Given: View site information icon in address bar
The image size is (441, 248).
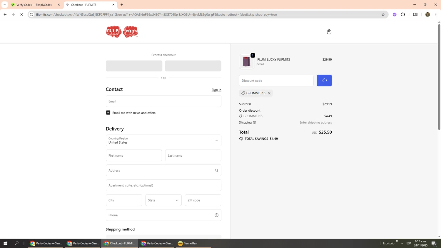Looking at the screenshot, I should 31,14.
